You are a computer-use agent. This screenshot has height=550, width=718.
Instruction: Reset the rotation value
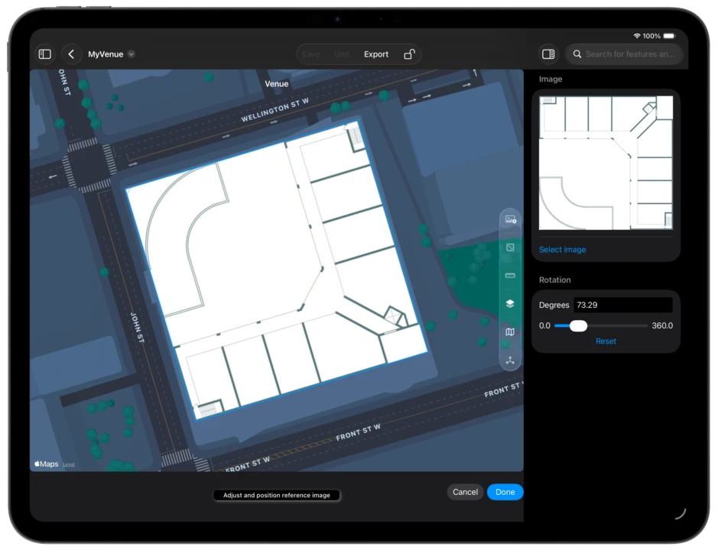click(606, 341)
